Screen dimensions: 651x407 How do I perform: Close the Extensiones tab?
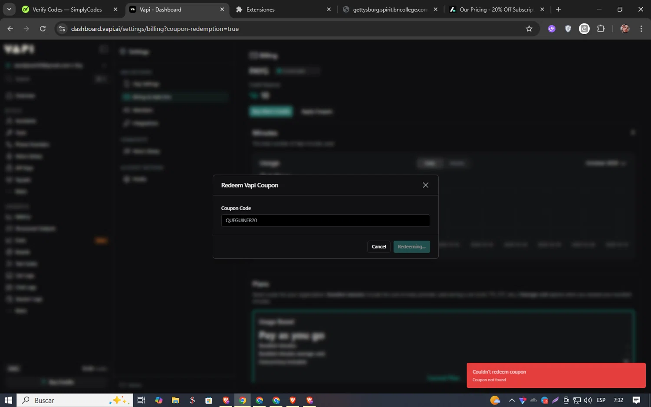[x=329, y=10]
